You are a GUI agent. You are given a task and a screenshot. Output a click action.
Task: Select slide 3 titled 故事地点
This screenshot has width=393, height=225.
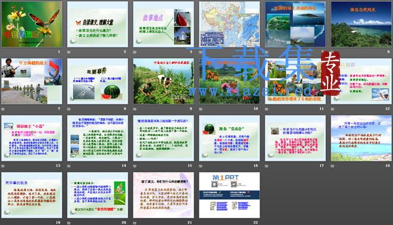coord(163,24)
